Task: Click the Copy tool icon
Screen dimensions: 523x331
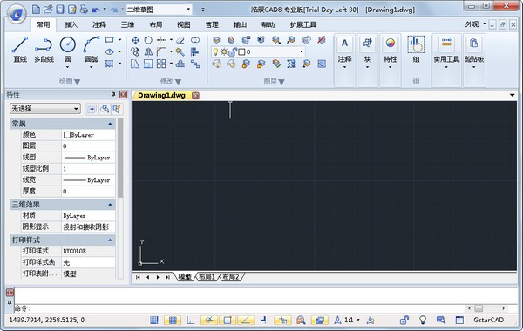Action: click(x=135, y=52)
